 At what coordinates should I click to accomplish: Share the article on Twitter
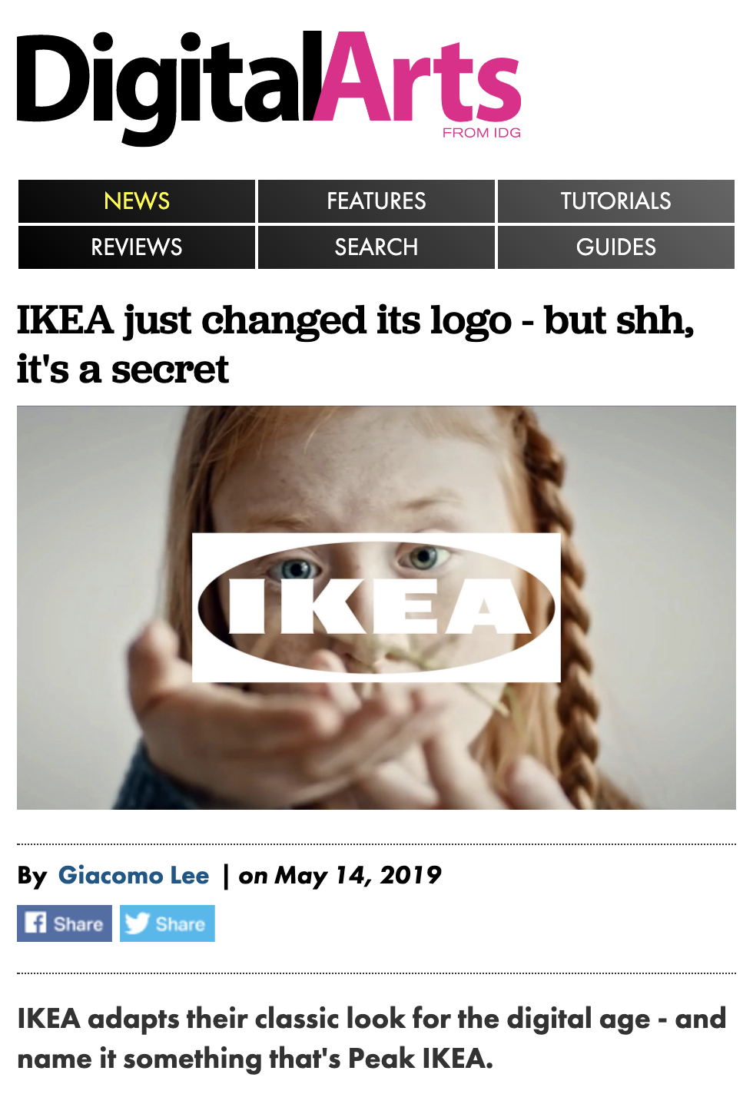tap(168, 923)
